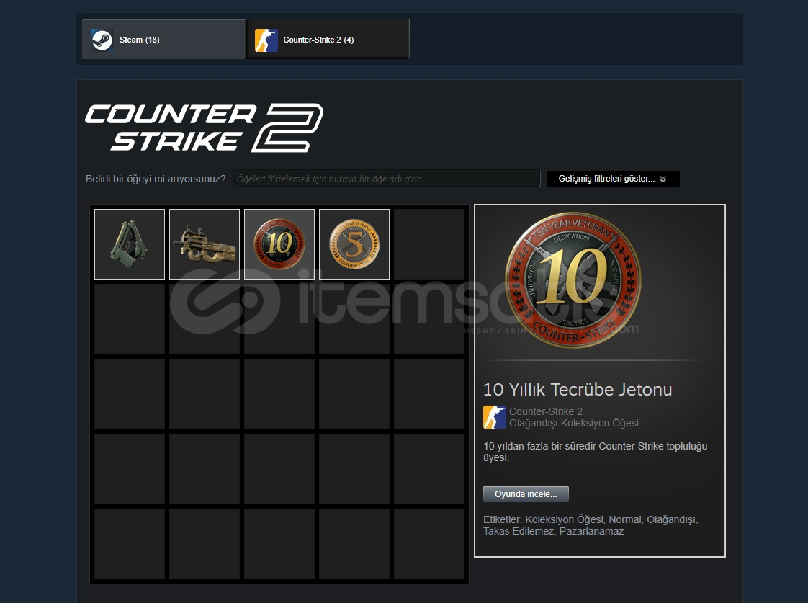Select the 10 year veteran coin item
Screen dimensions: 808x603
point(279,244)
